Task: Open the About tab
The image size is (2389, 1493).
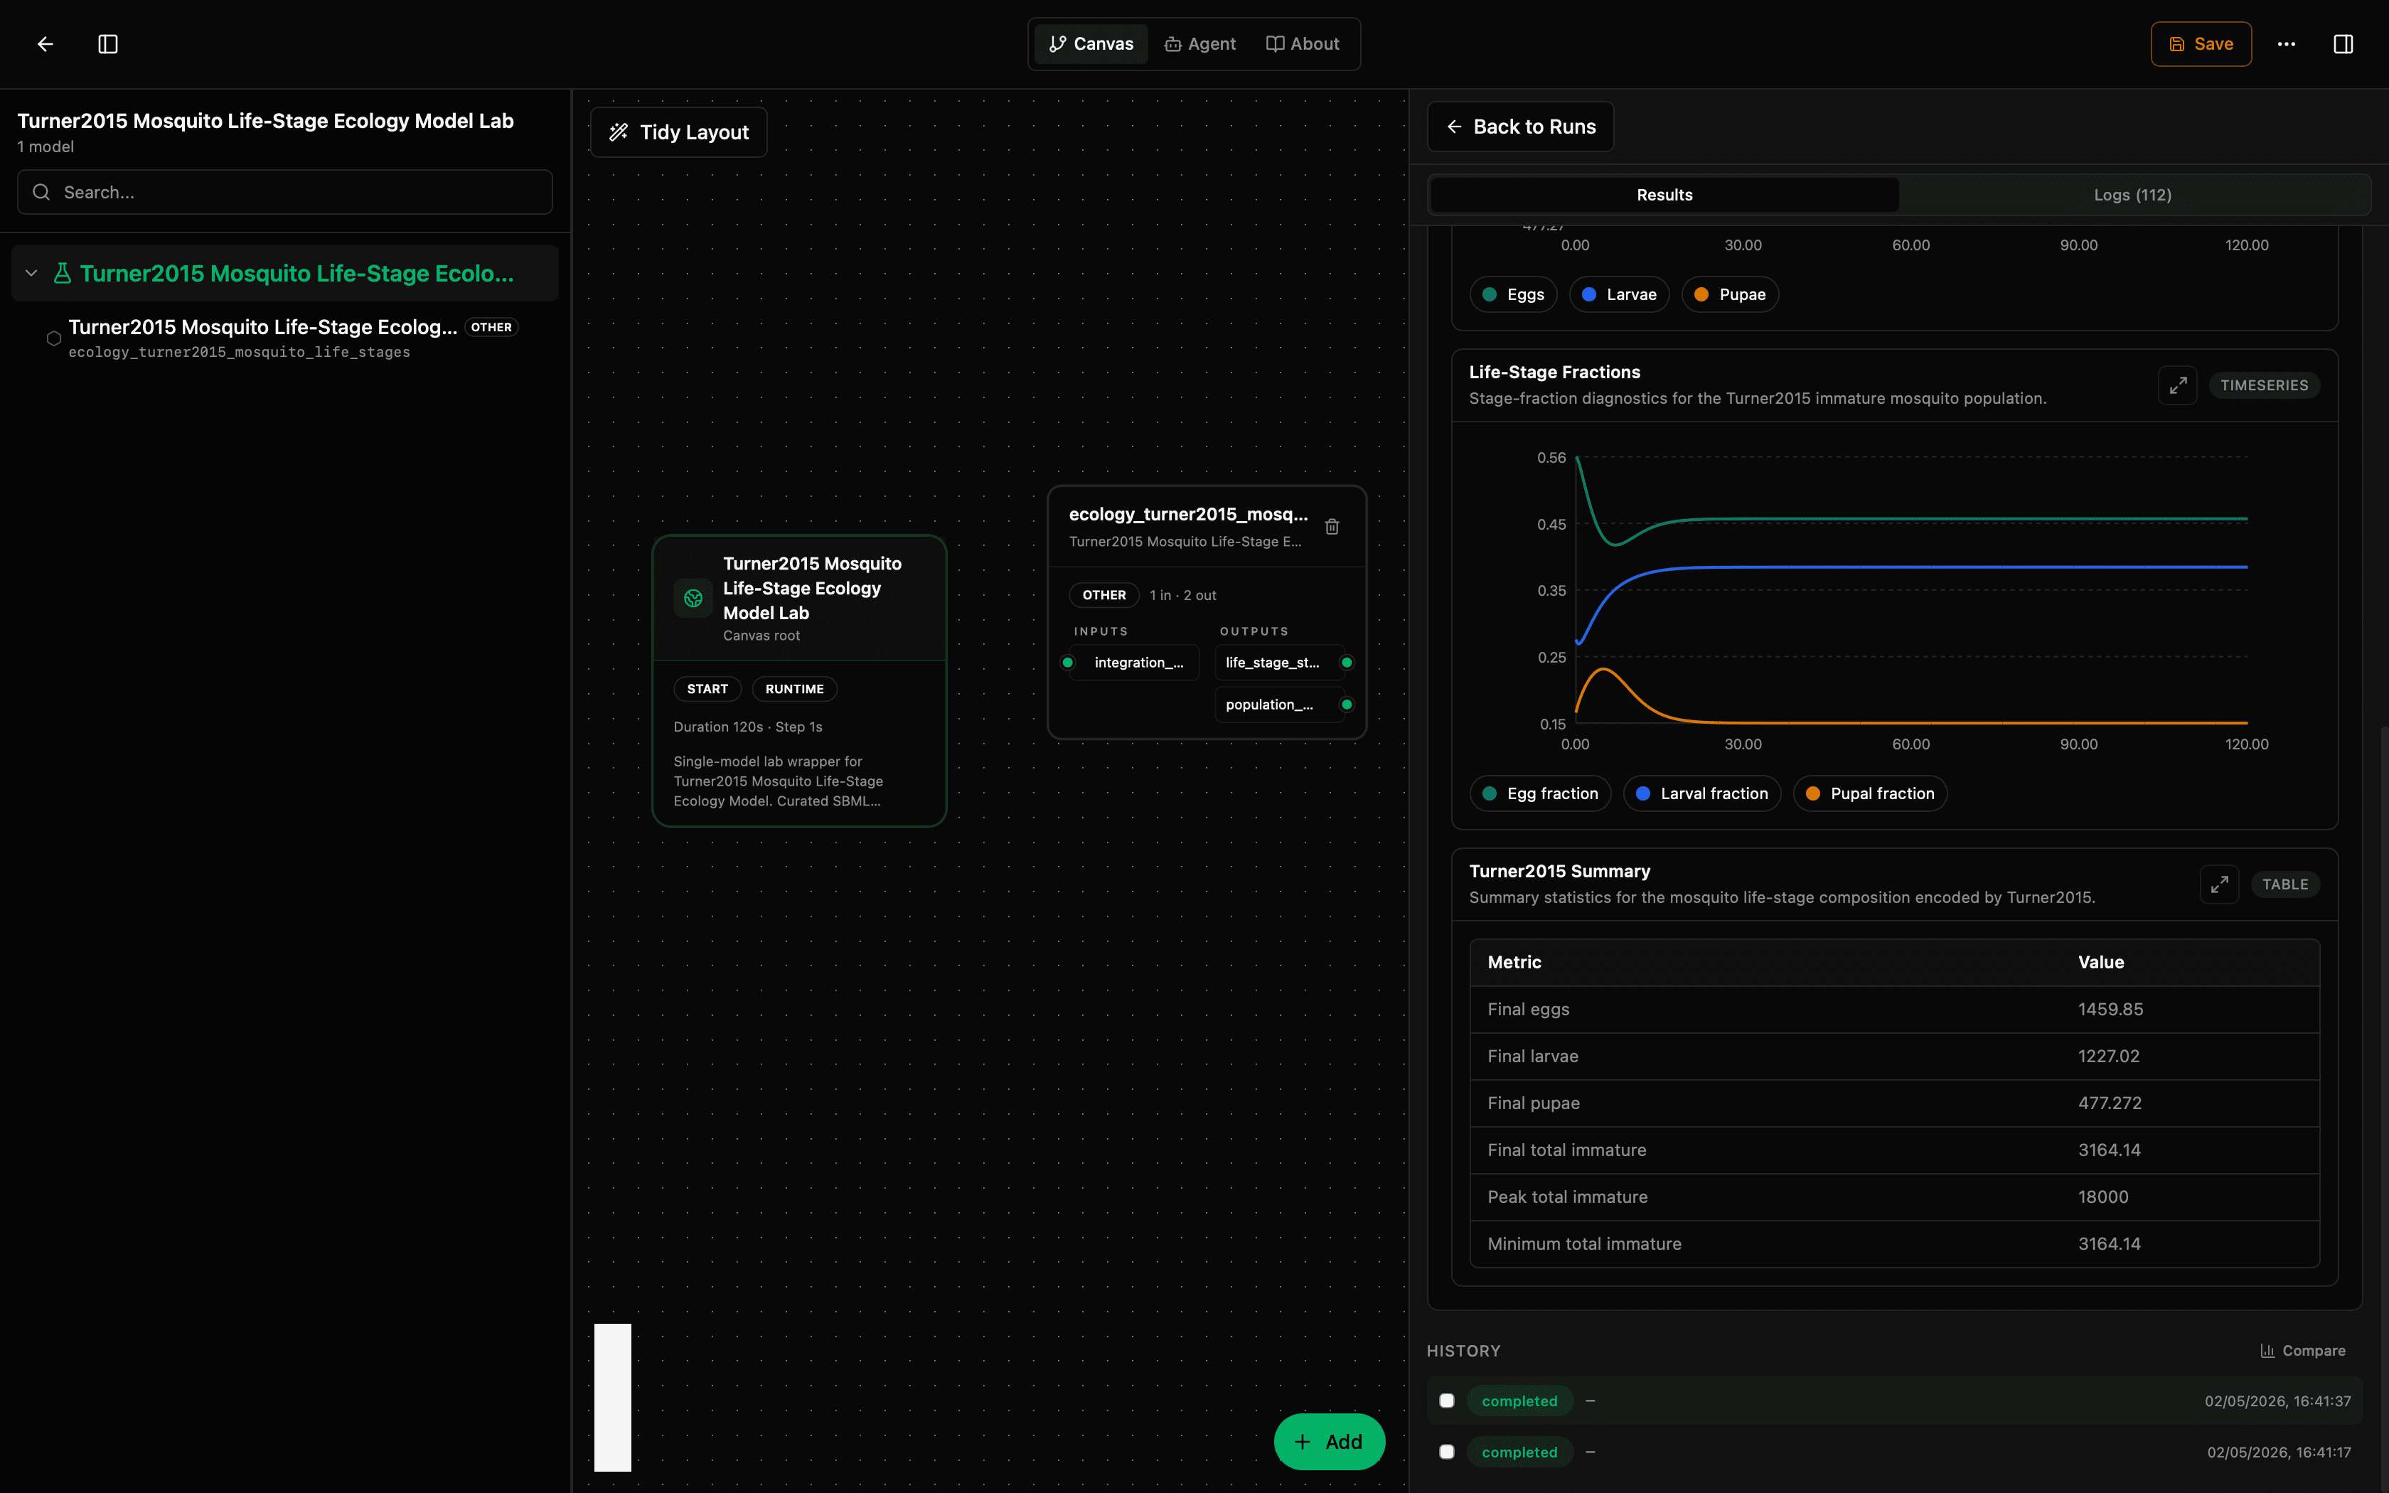Action: click(x=1303, y=43)
